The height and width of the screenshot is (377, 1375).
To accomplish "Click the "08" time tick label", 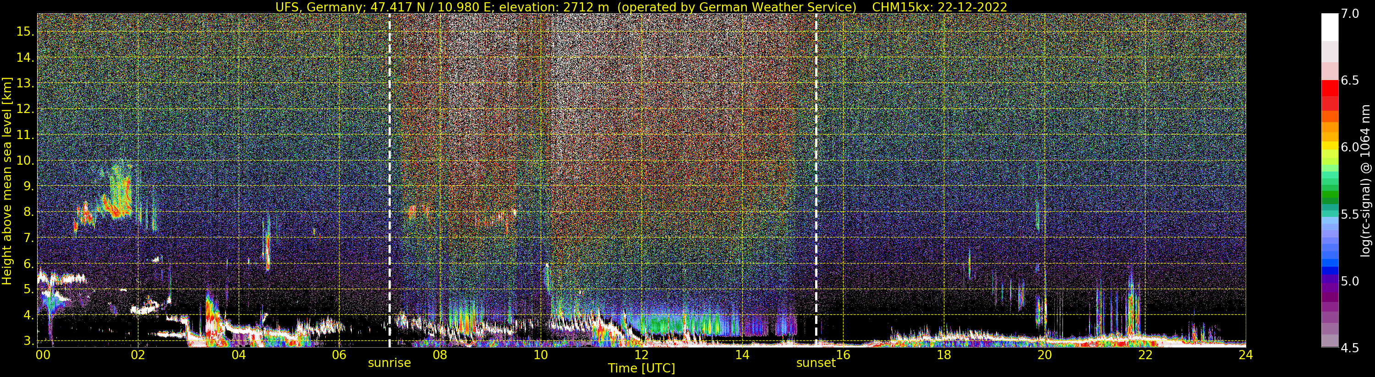I will tap(440, 355).
